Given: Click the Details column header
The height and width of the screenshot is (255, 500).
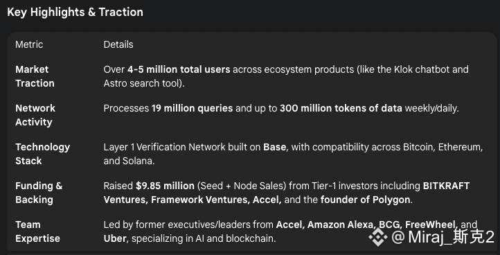Looking at the screenshot, I should coord(118,44).
